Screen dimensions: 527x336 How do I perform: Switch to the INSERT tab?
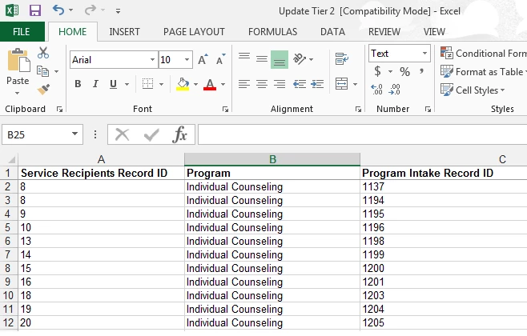[124, 32]
